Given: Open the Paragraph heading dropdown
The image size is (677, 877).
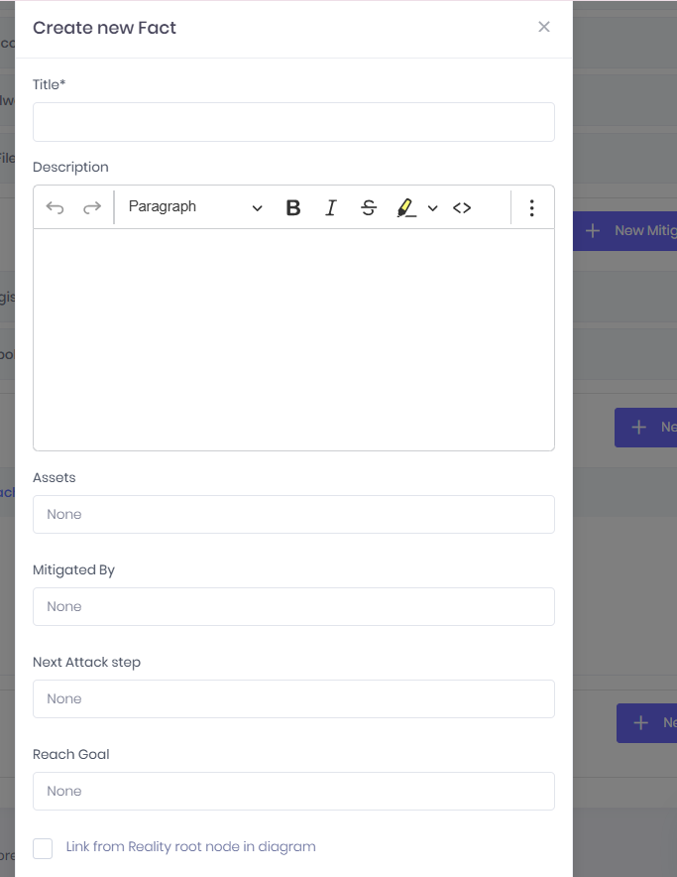Looking at the screenshot, I should (x=194, y=207).
